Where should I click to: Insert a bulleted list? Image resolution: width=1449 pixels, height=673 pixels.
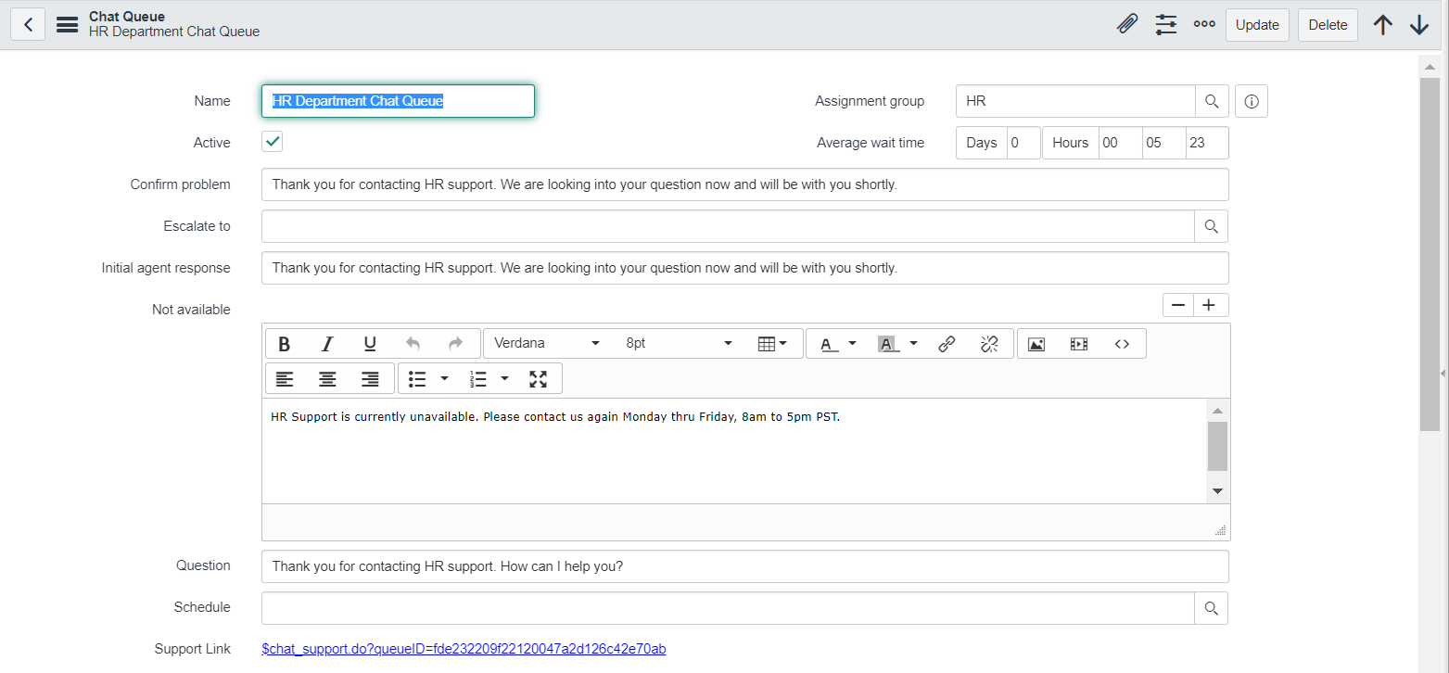417,379
